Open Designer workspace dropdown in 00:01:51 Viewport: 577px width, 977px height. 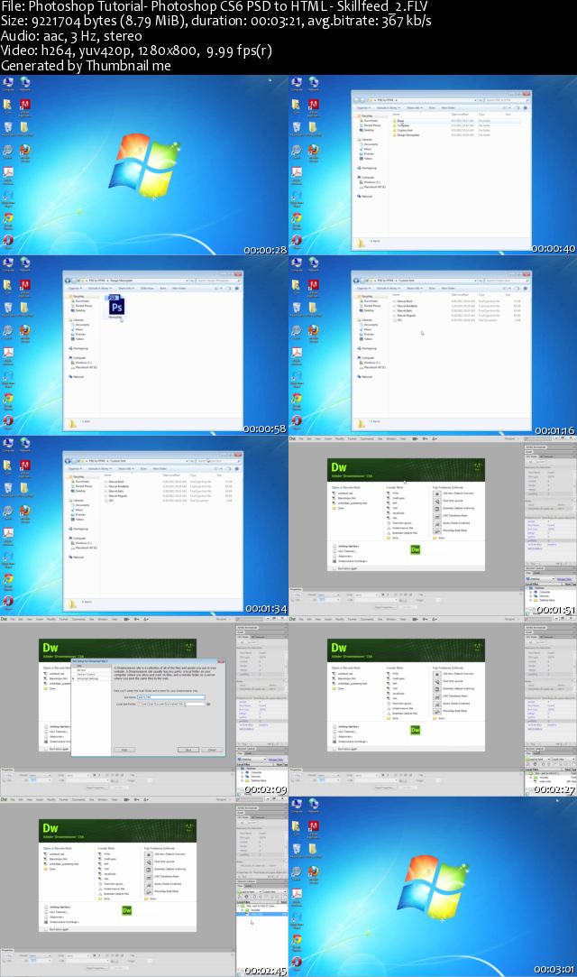coord(511,438)
